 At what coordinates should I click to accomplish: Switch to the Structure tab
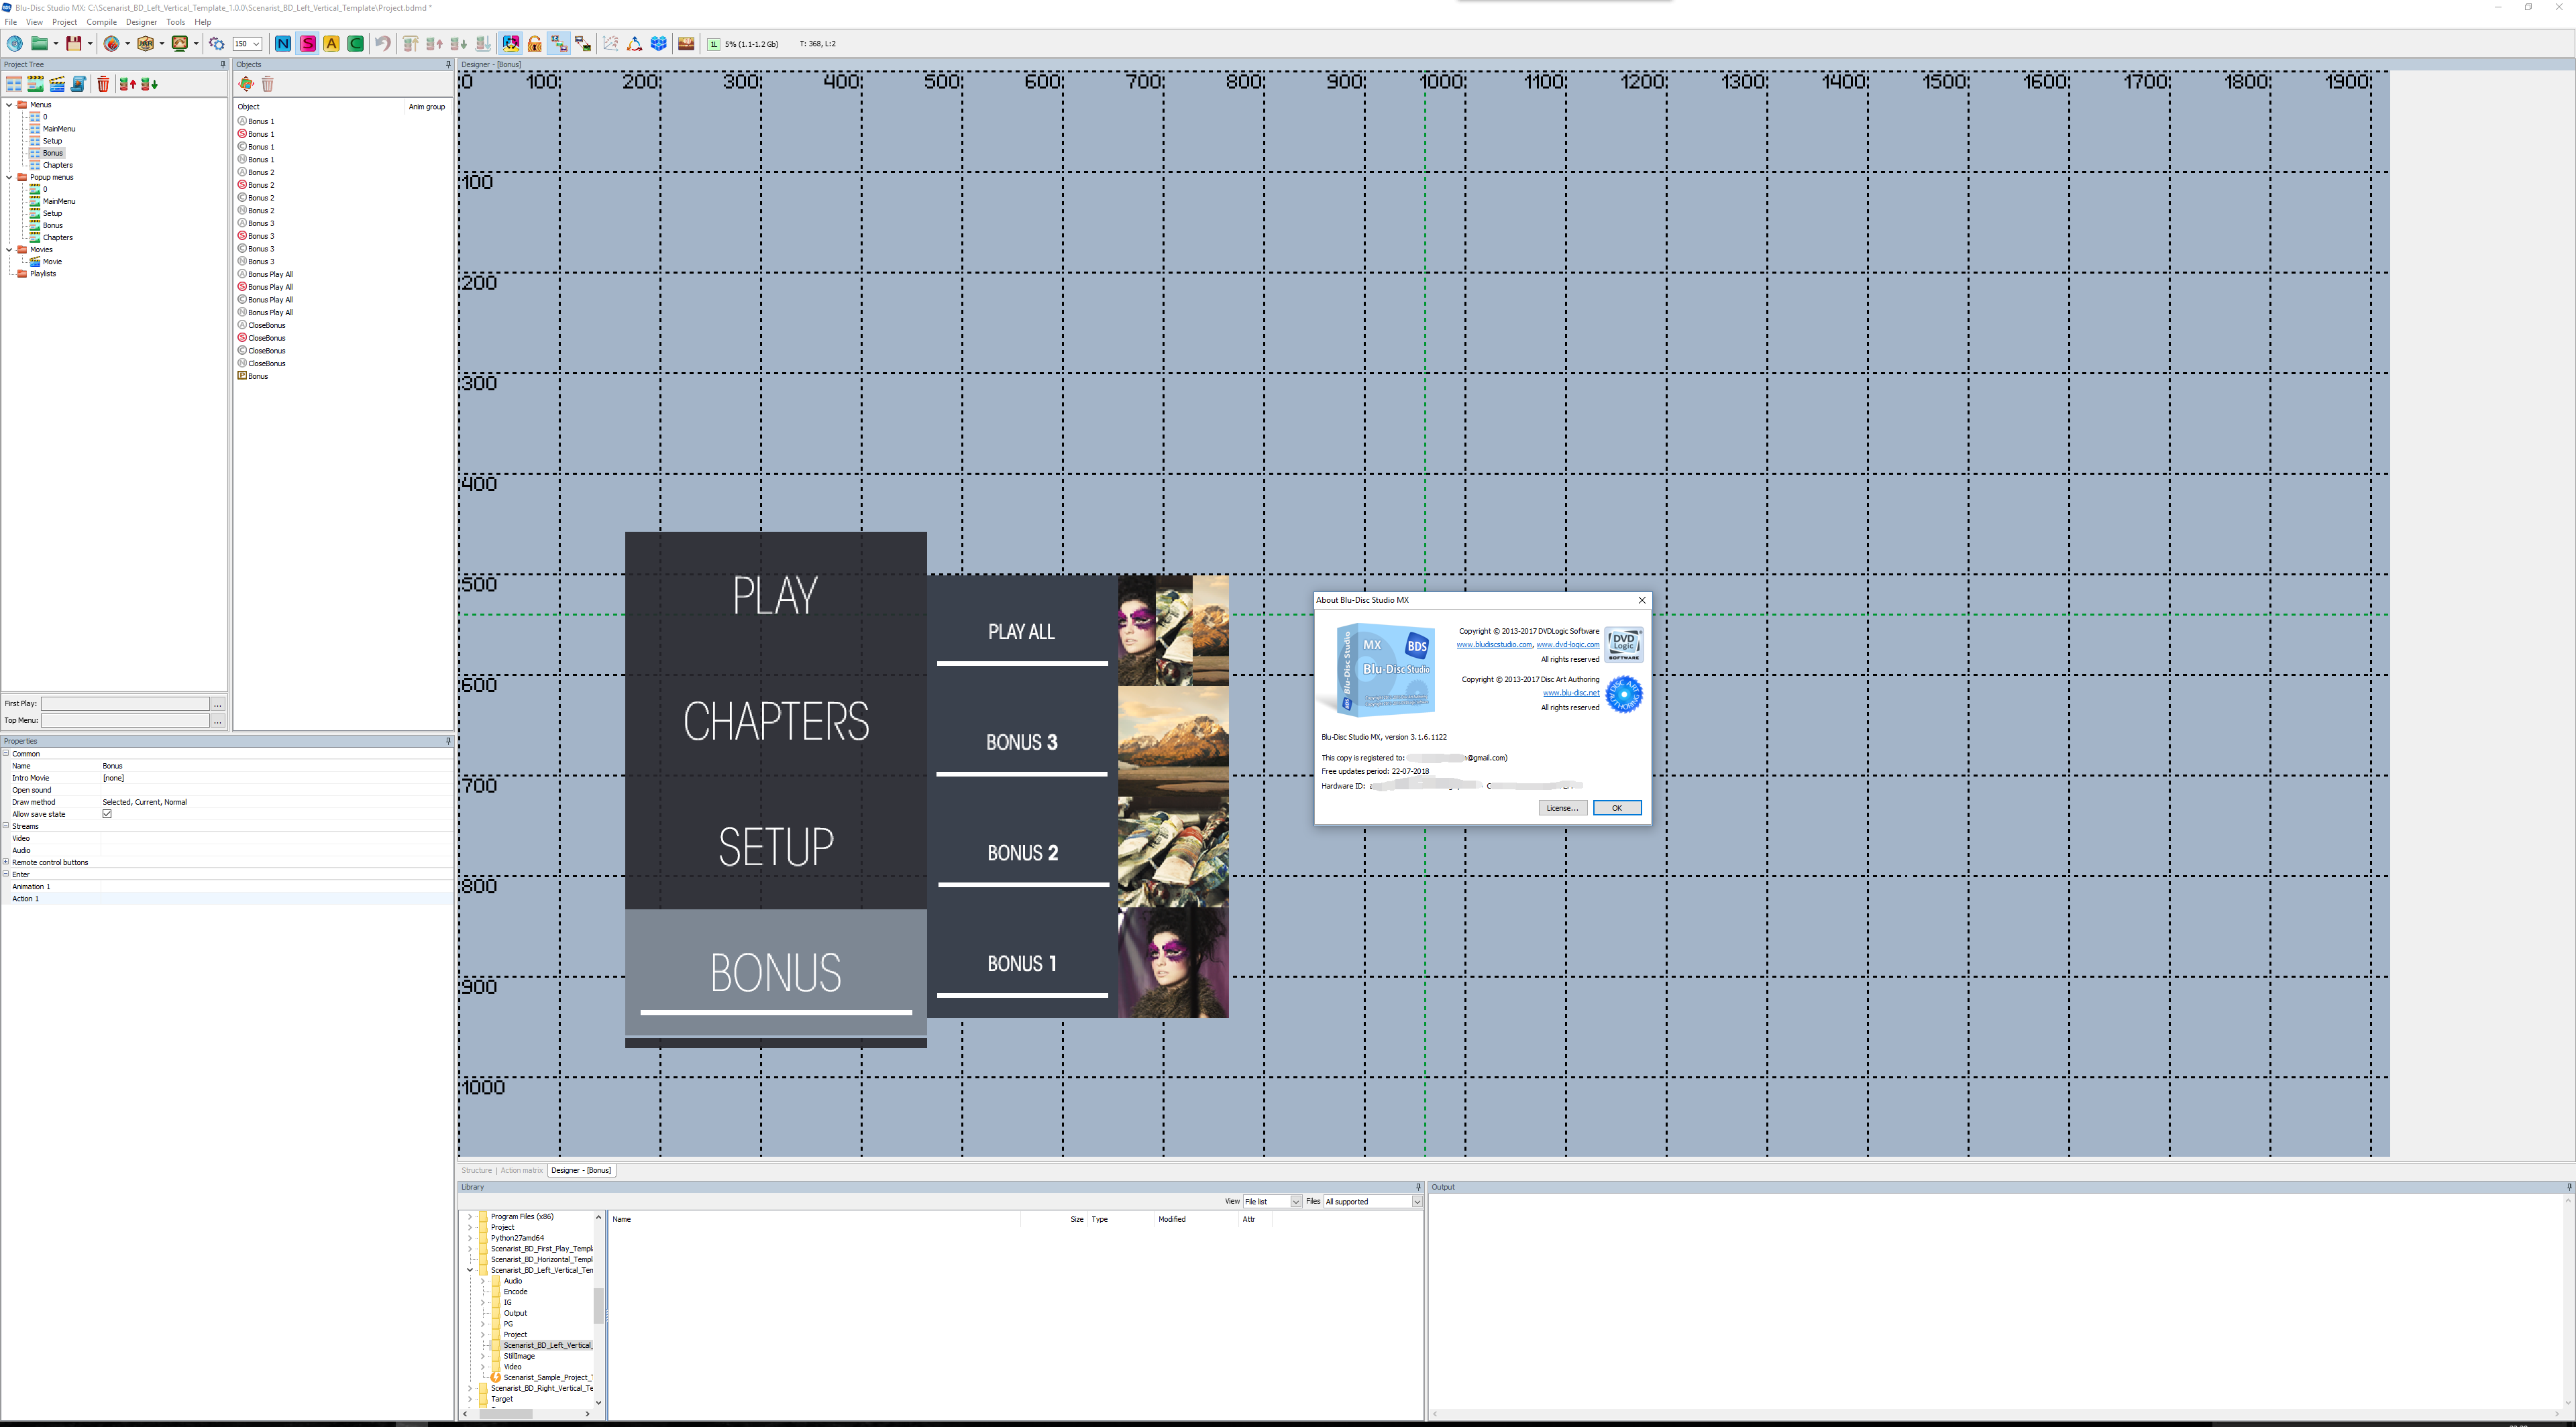pyautogui.click(x=476, y=1170)
